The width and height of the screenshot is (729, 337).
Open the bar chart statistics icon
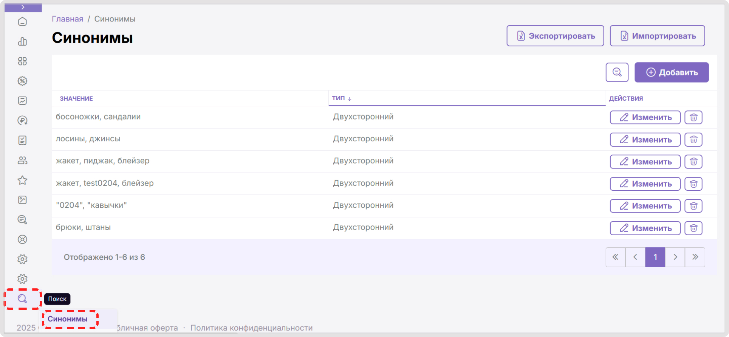[23, 41]
